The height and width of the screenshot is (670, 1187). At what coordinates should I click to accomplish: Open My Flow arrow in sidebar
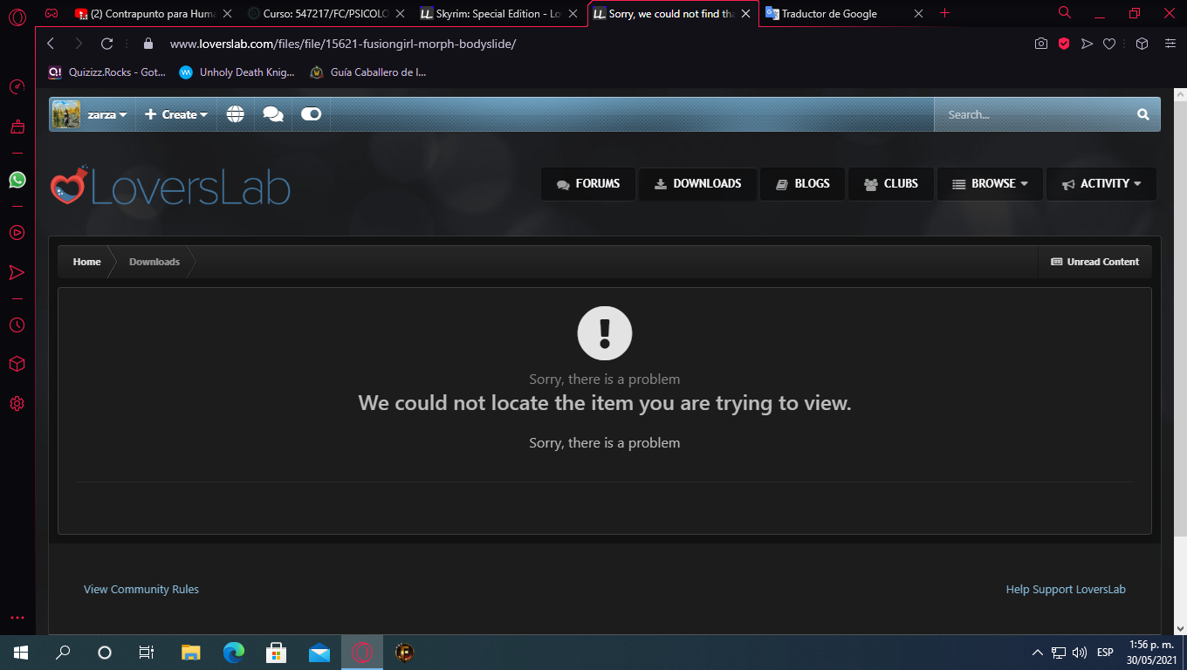[x=17, y=273]
